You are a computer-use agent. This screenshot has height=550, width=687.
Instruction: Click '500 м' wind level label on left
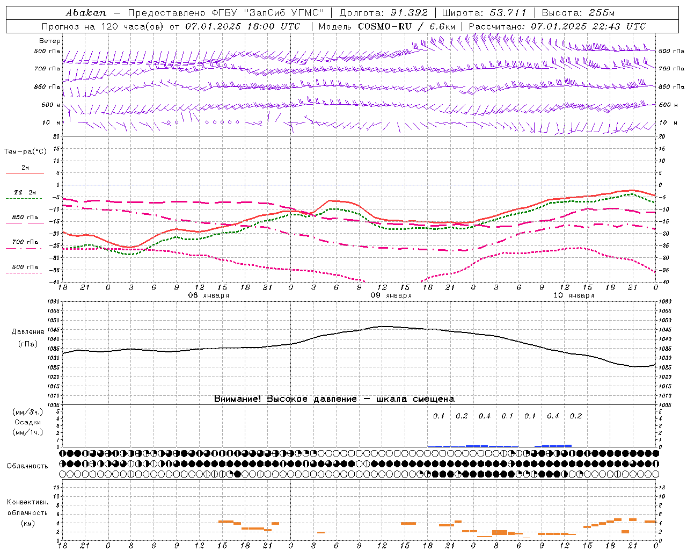pos(51,105)
